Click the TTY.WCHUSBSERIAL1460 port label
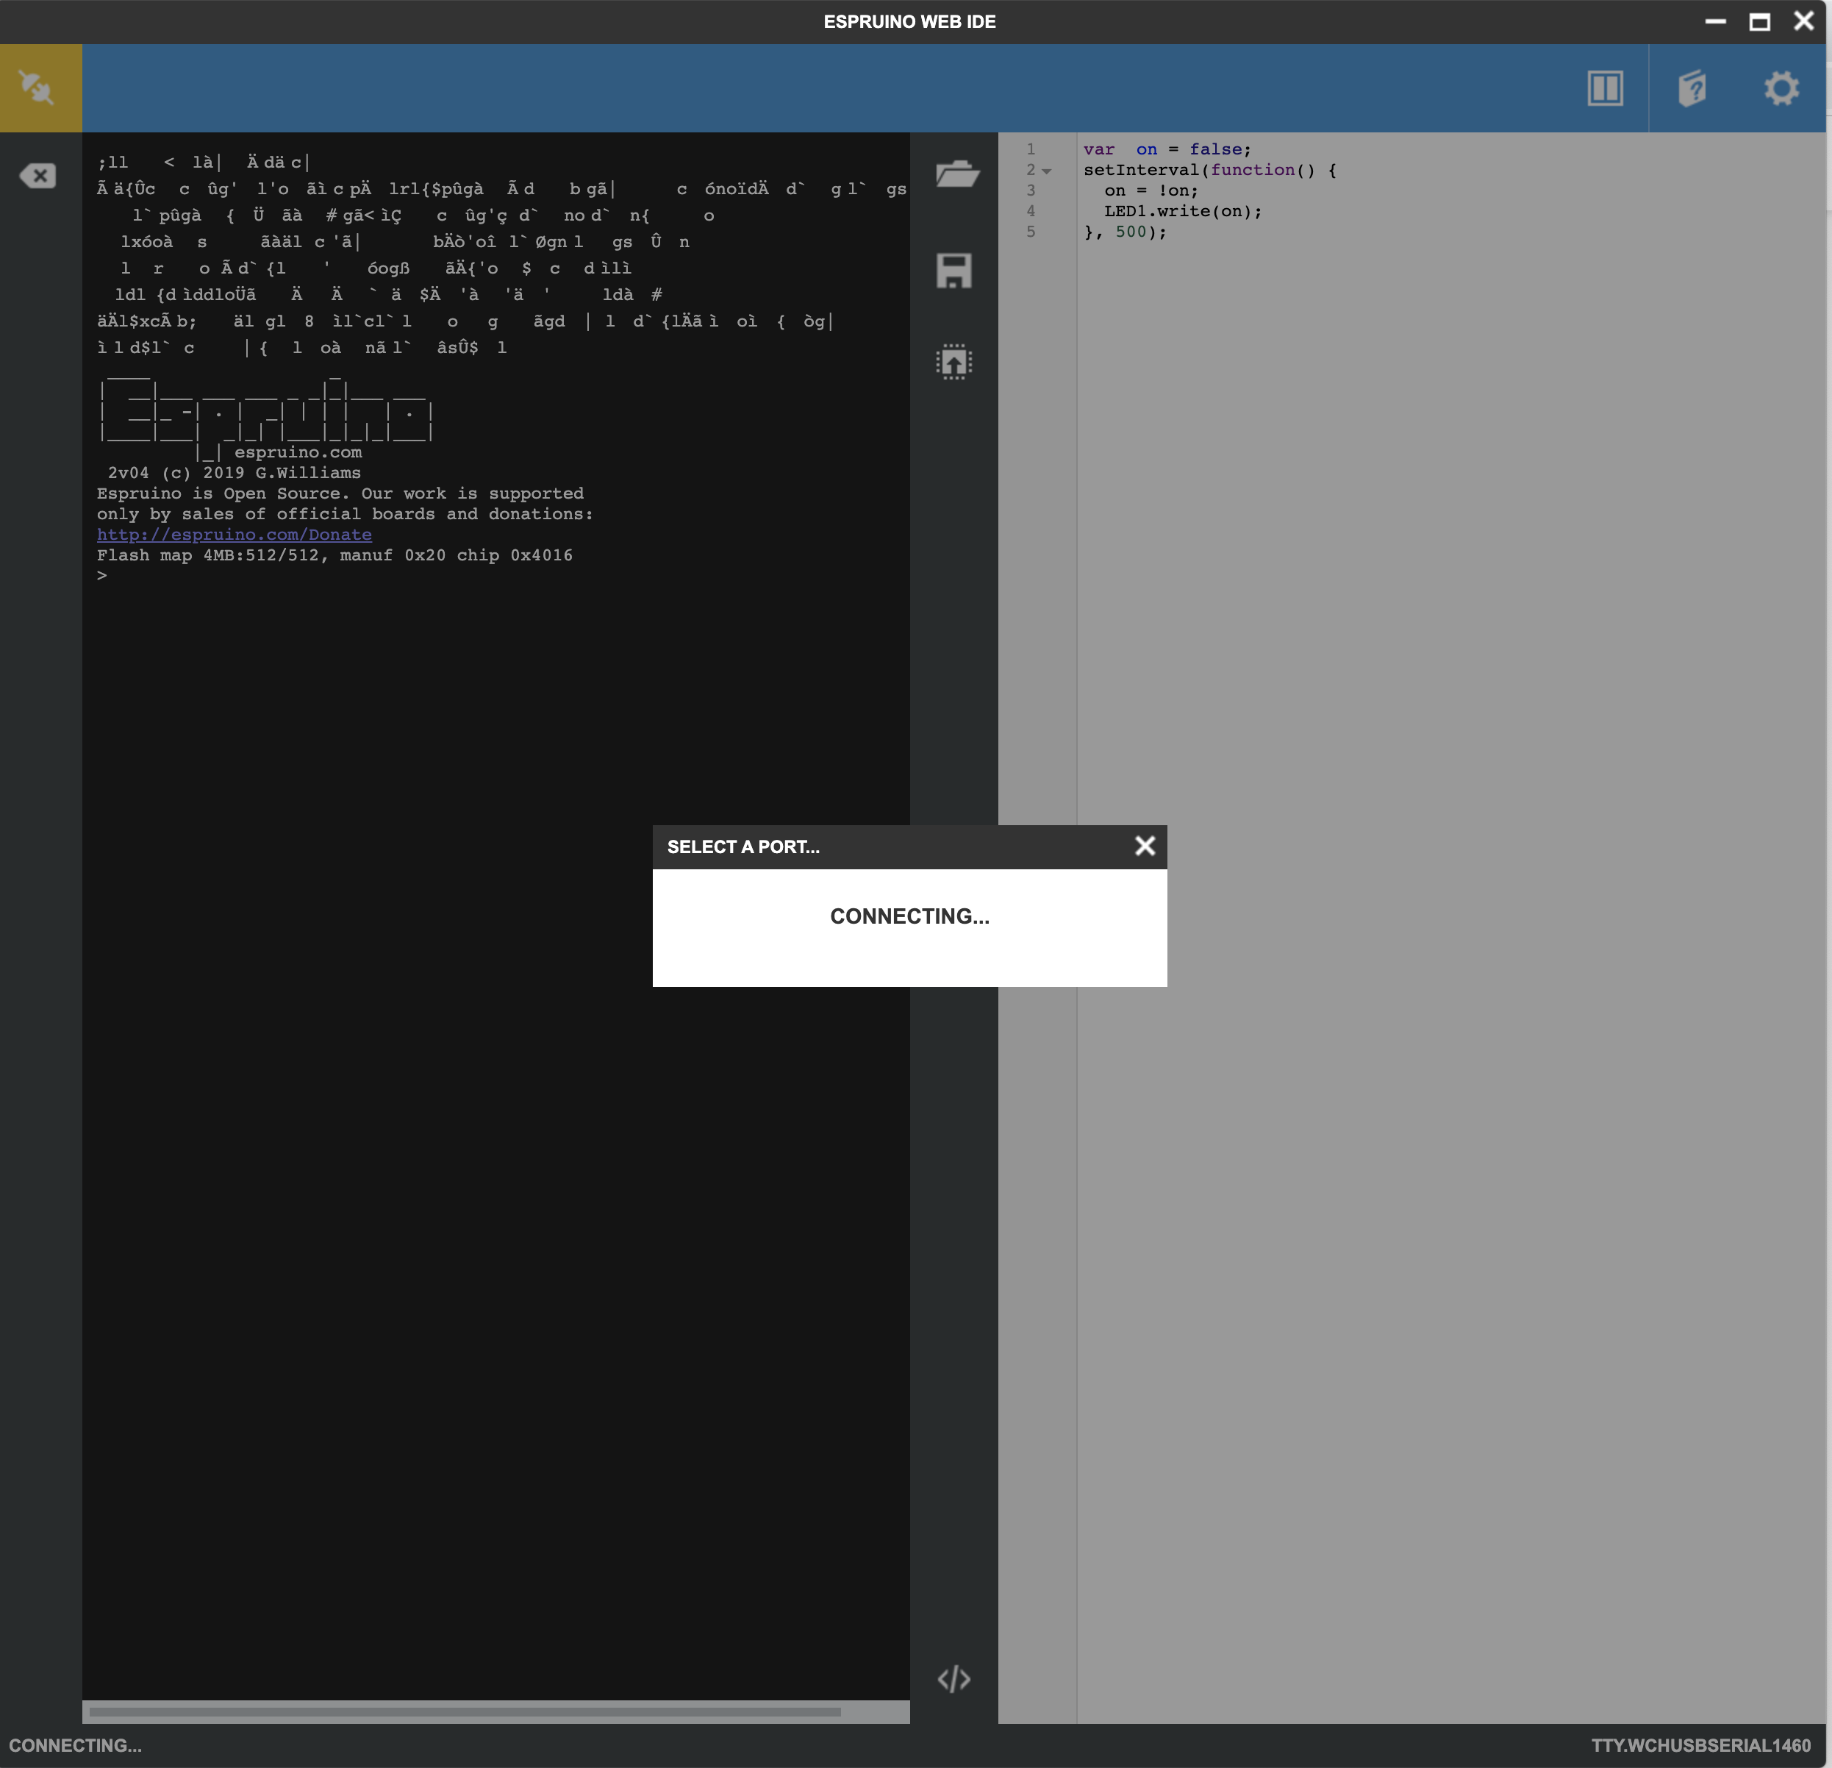The height and width of the screenshot is (1768, 1832). 1700,1745
